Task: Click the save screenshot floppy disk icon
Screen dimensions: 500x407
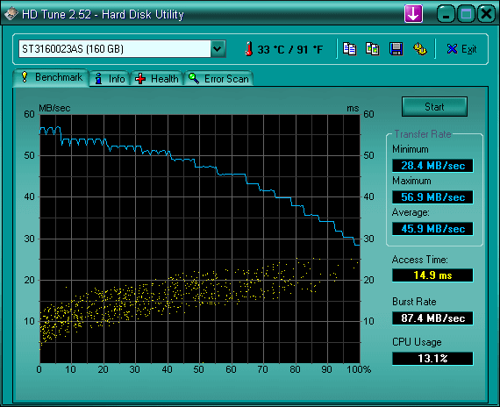Action: (396, 49)
